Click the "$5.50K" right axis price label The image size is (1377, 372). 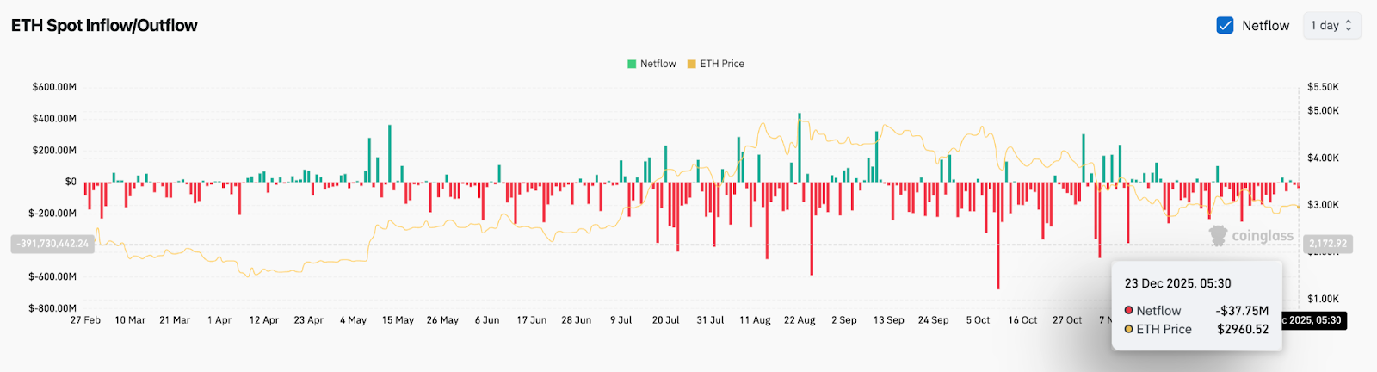1323,87
